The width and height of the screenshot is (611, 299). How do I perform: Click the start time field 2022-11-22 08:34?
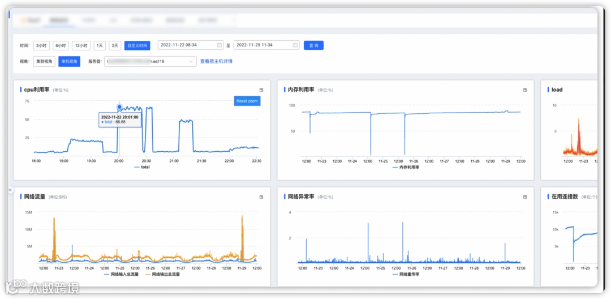[x=191, y=45]
